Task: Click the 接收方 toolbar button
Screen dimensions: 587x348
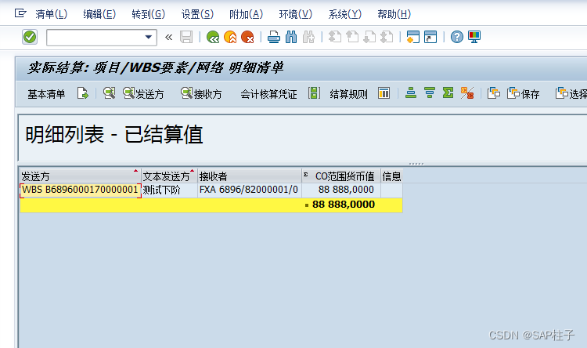Action: pos(201,93)
